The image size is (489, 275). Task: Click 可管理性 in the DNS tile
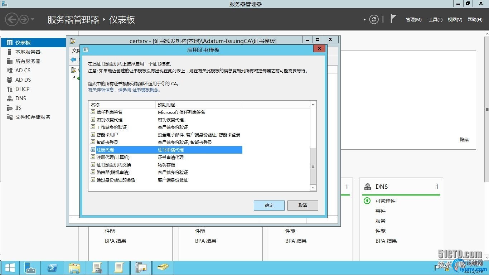tap(386, 201)
